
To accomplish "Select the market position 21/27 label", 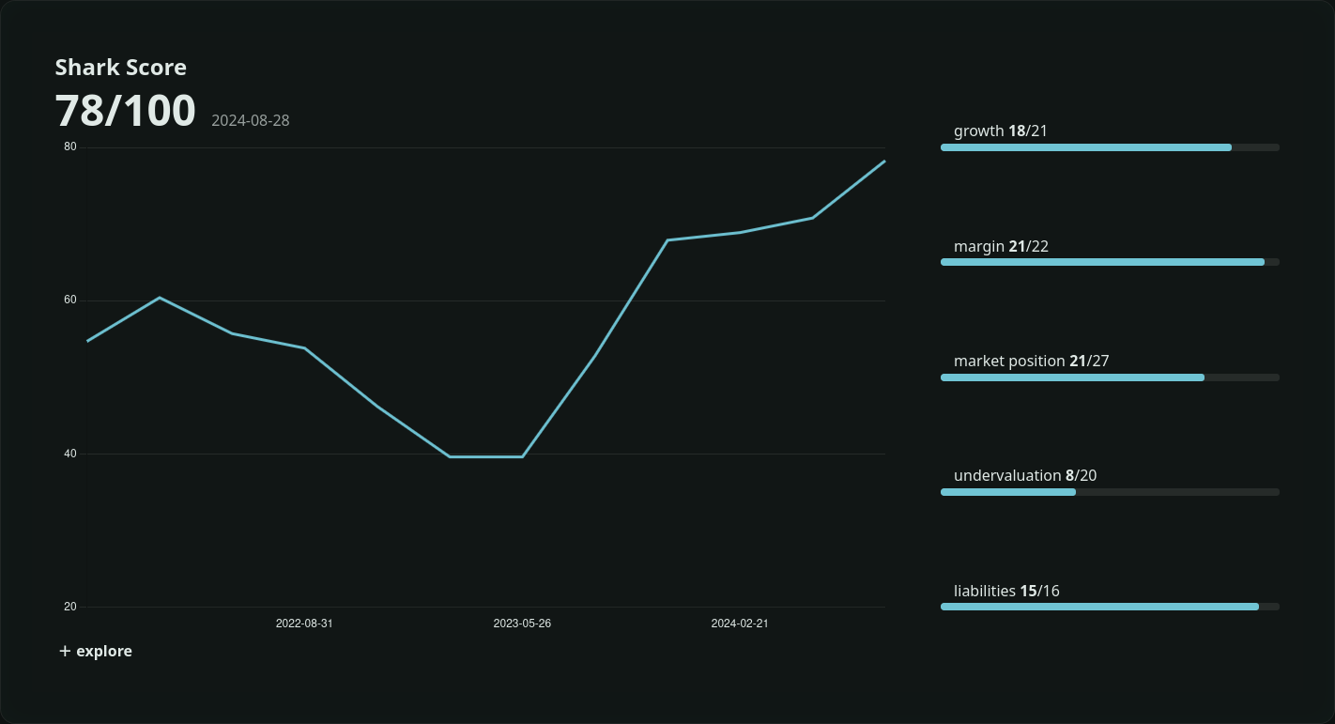I will (x=1031, y=361).
